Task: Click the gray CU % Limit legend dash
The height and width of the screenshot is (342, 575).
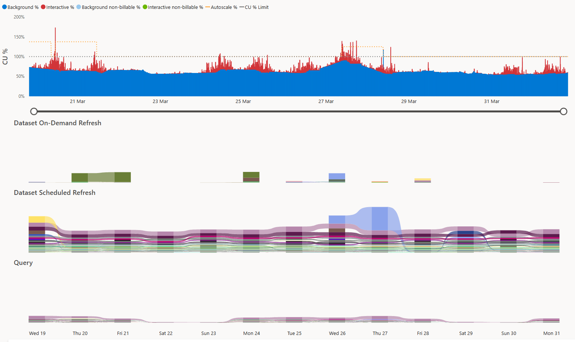Action: coord(242,7)
